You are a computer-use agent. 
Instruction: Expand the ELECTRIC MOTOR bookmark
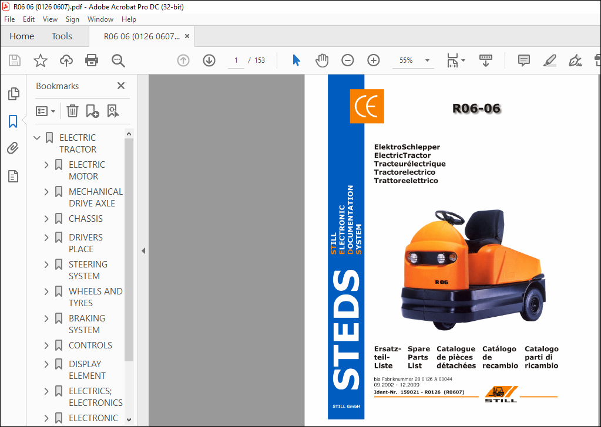coord(46,165)
